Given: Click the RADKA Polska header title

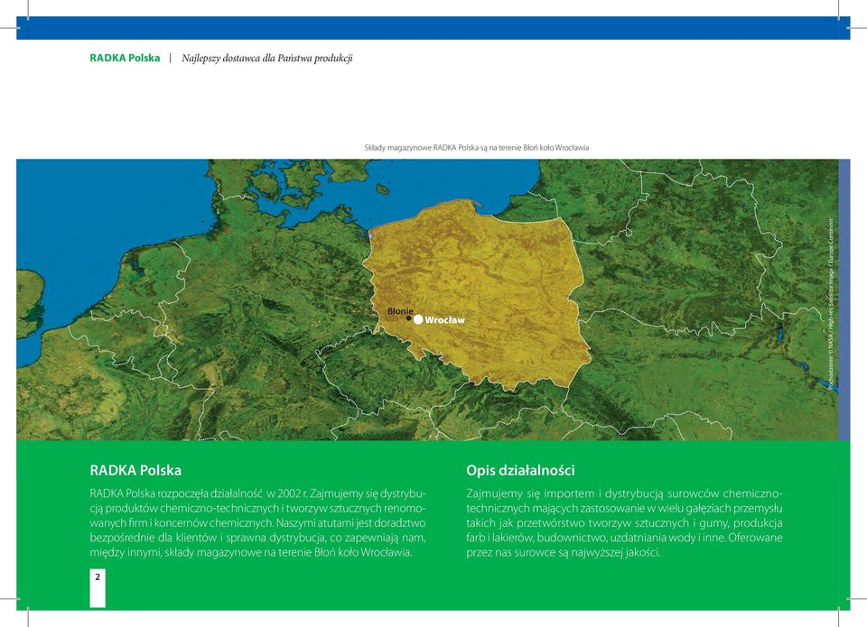Looking at the screenshot, I should coord(125,58).
